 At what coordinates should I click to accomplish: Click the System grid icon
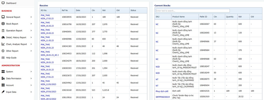point(3,72)
